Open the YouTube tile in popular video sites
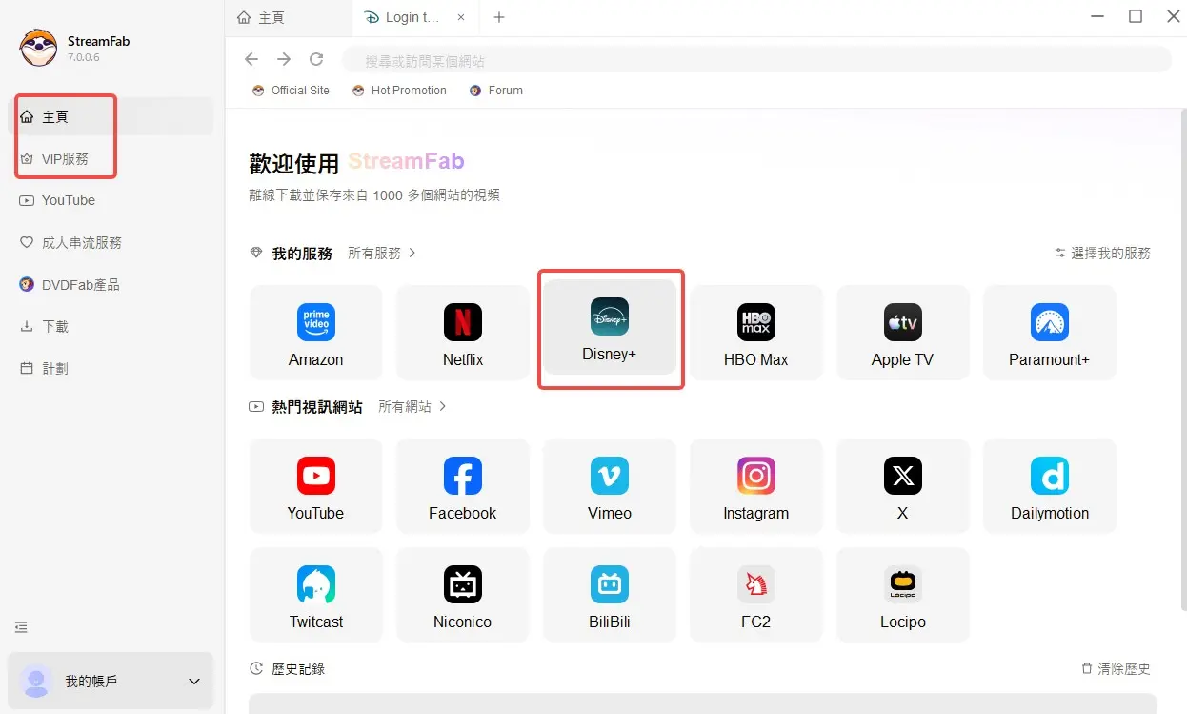This screenshot has width=1187, height=714. tap(316, 486)
